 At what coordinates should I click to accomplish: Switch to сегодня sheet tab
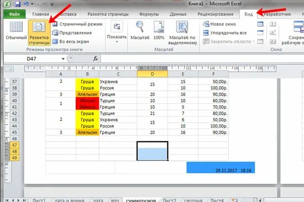pos(193,200)
